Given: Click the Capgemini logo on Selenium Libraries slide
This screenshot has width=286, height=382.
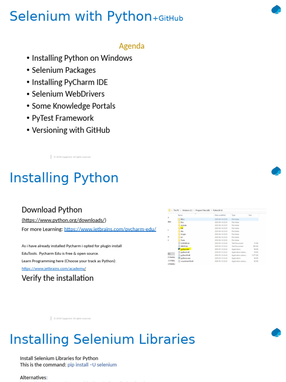Looking at the screenshot, I should [x=276, y=332].
